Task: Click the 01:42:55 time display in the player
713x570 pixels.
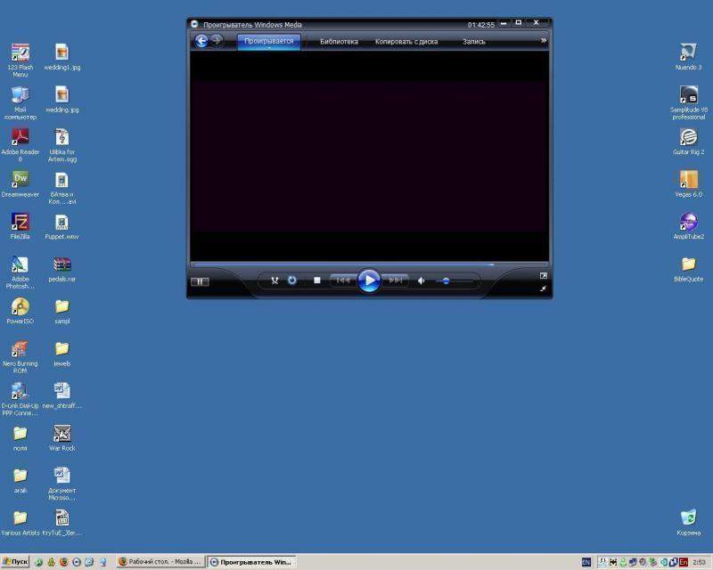Action: (480, 25)
